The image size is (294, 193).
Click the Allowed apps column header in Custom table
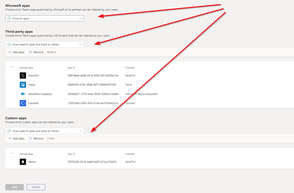point(26,154)
